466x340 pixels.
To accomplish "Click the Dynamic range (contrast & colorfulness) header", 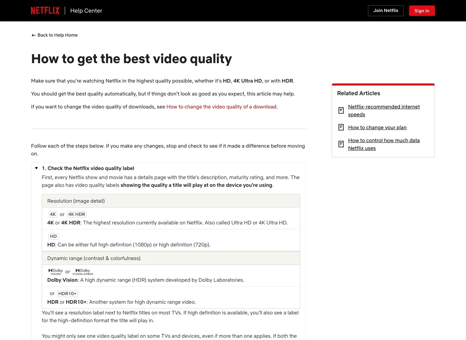I will pos(171,258).
